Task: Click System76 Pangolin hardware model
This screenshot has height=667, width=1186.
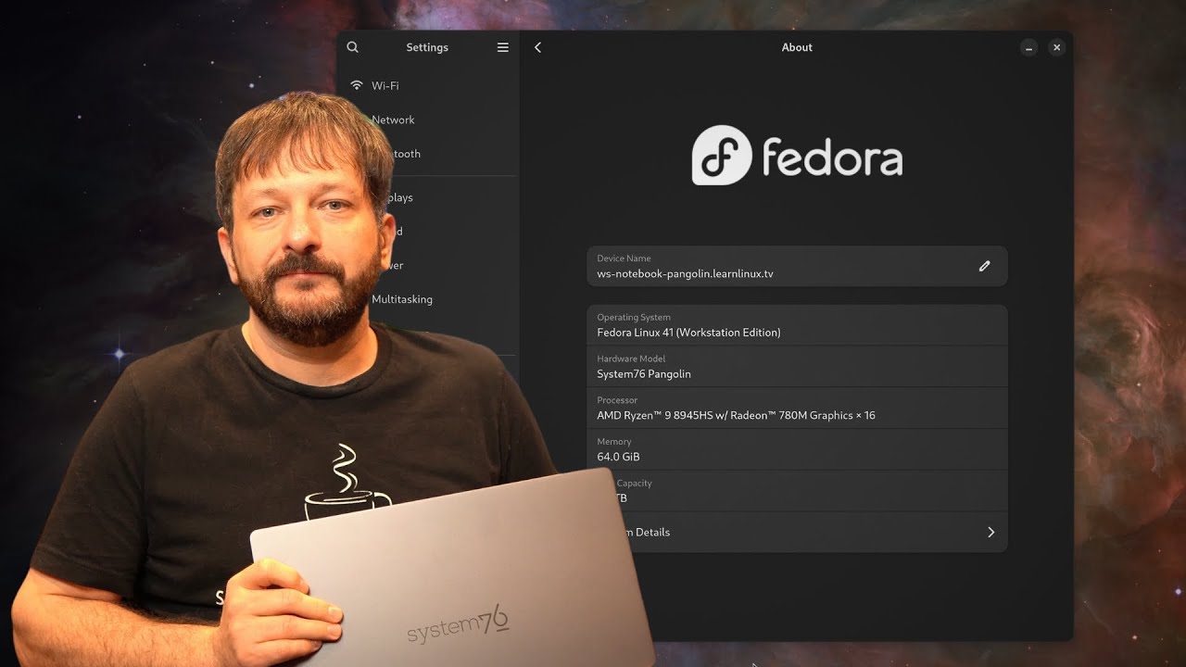Action: [x=644, y=374]
